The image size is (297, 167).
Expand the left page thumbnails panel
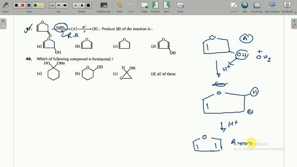(x=3, y=24)
